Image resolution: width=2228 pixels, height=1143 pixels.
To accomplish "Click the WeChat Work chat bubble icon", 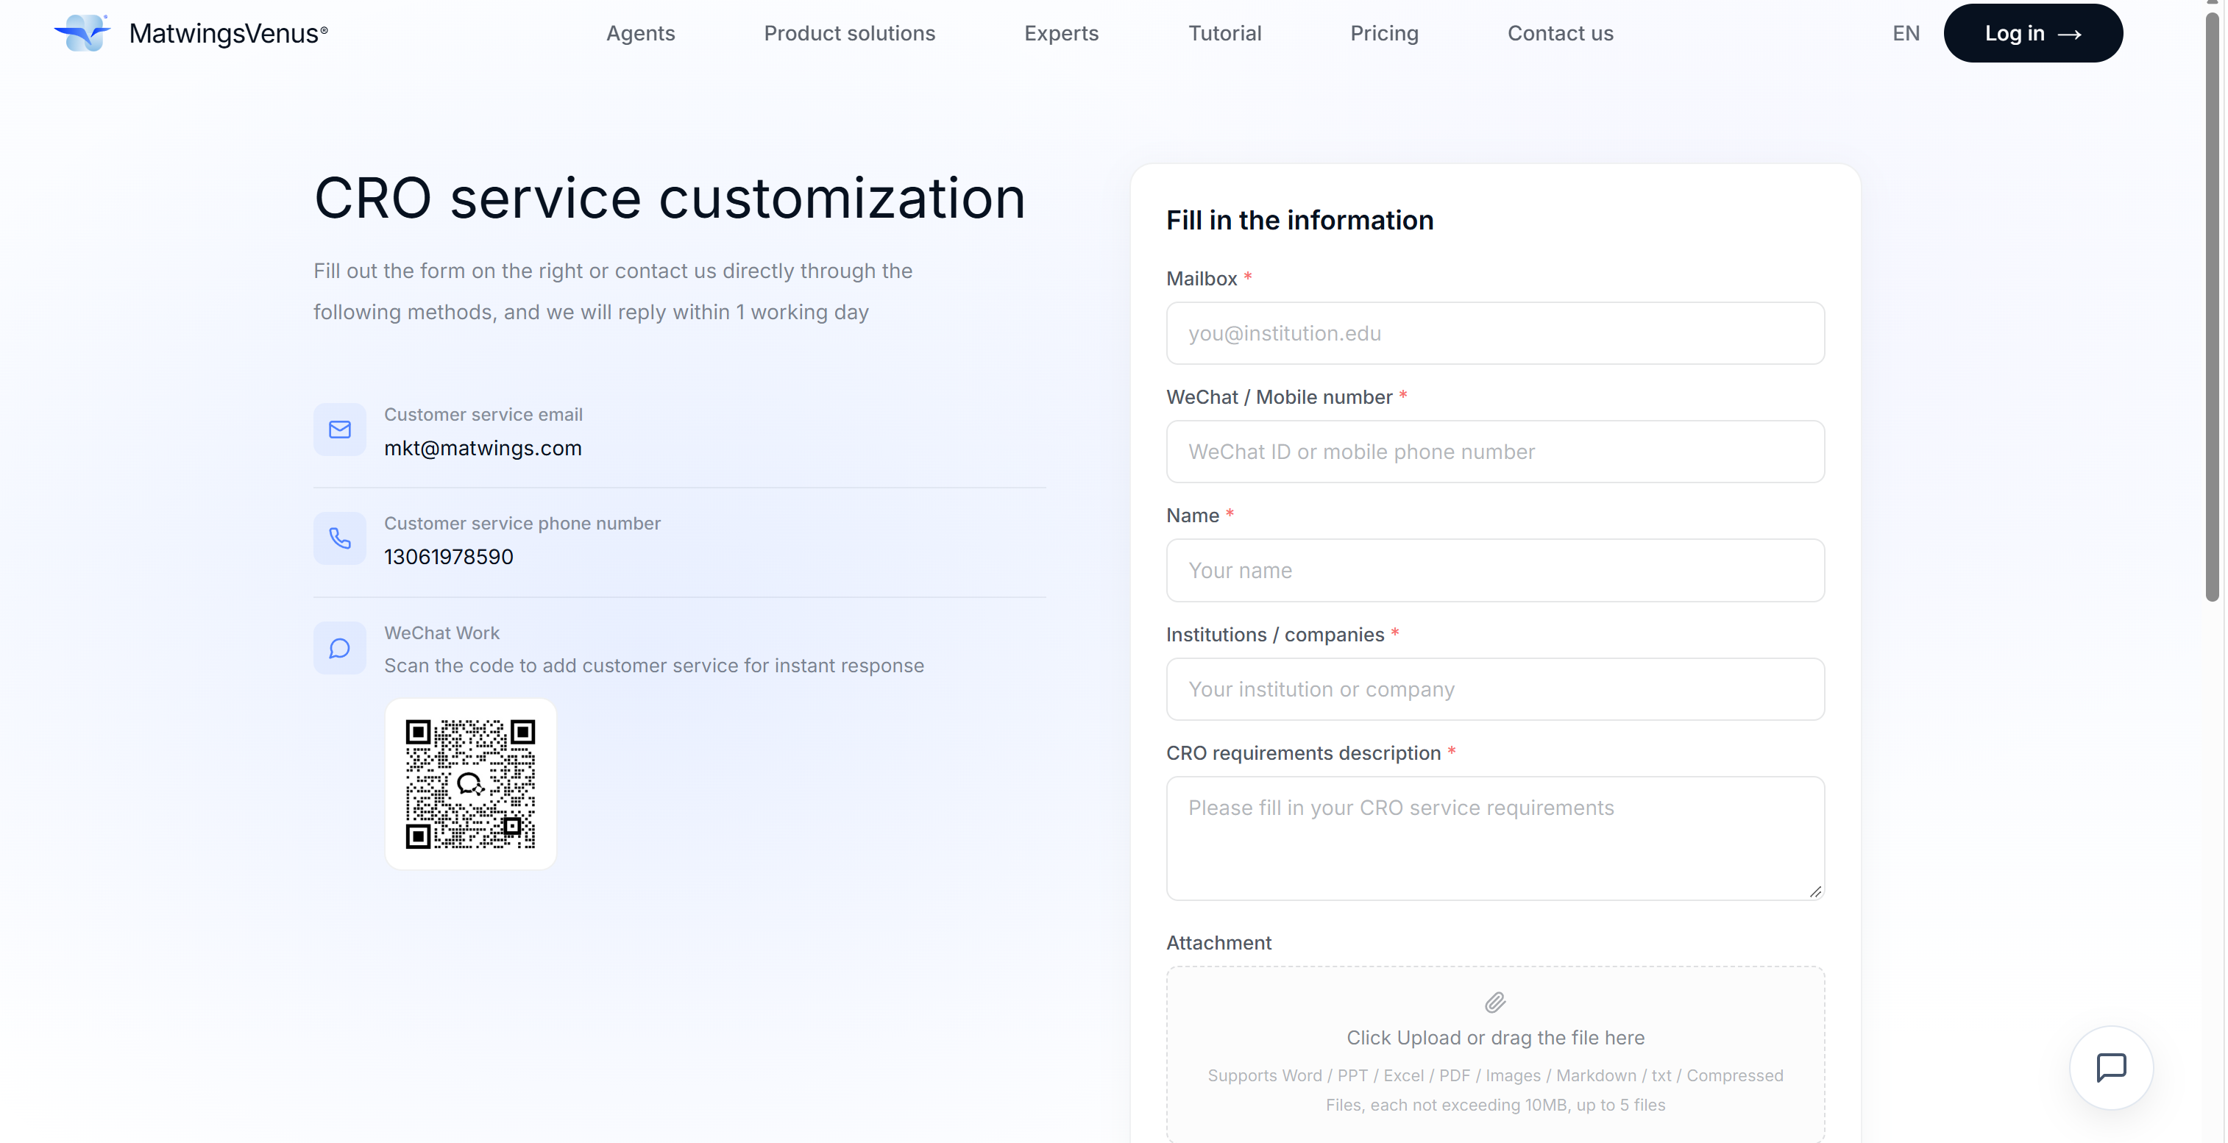I will 340,649.
